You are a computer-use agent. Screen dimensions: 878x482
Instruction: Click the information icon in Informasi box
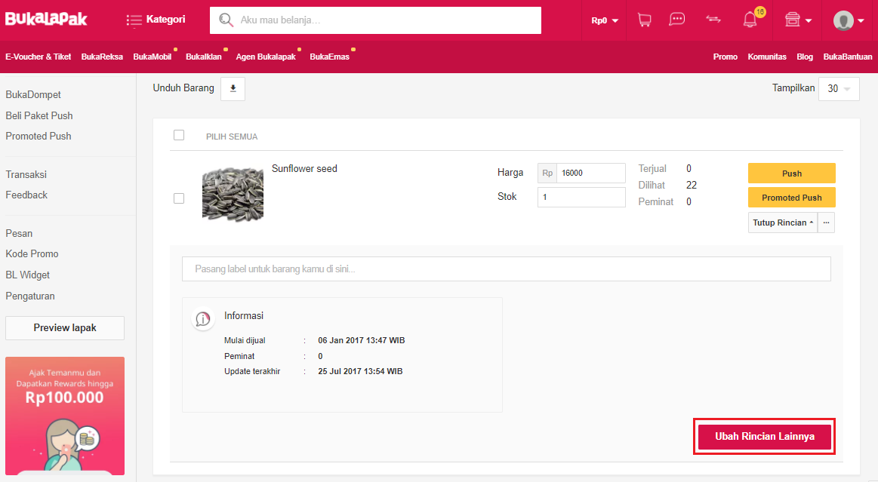202,319
